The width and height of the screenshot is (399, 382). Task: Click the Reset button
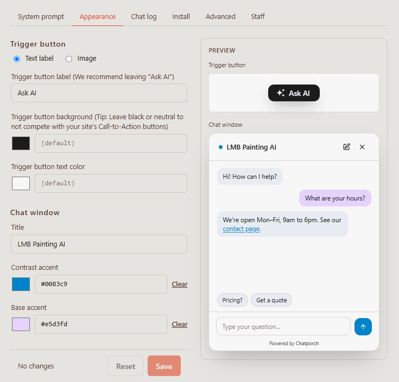[126, 366]
